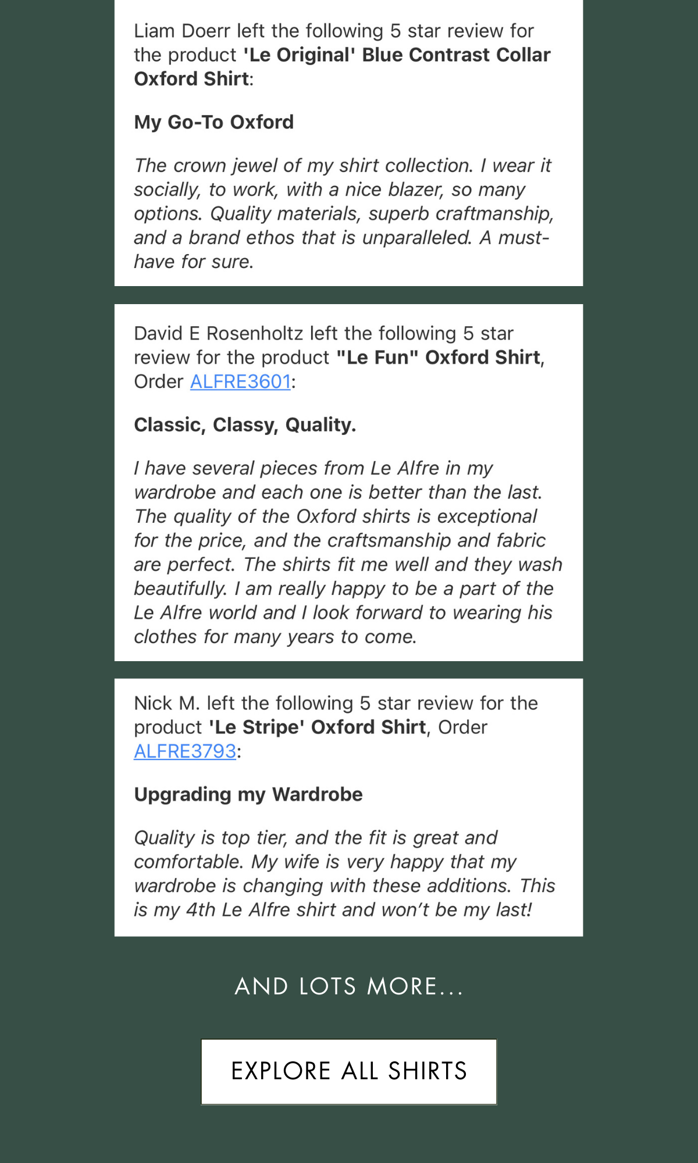The height and width of the screenshot is (1163, 698).
Task: Click the 'several pieces from Le Alfre' review text
Action: (x=348, y=552)
